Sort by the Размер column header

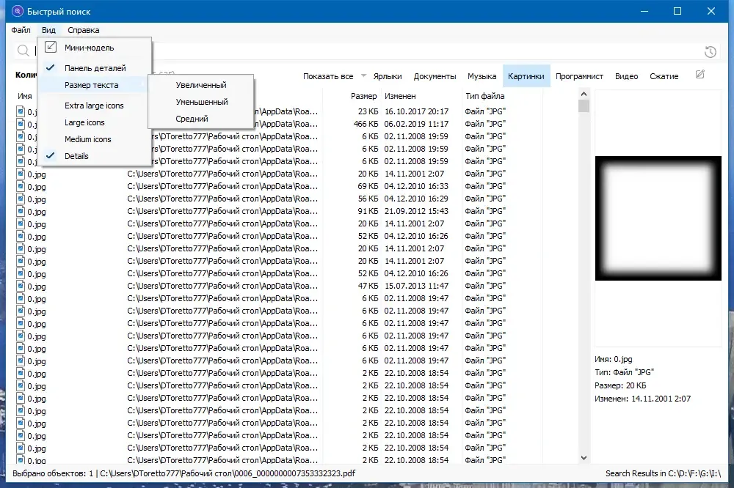tap(364, 96)
